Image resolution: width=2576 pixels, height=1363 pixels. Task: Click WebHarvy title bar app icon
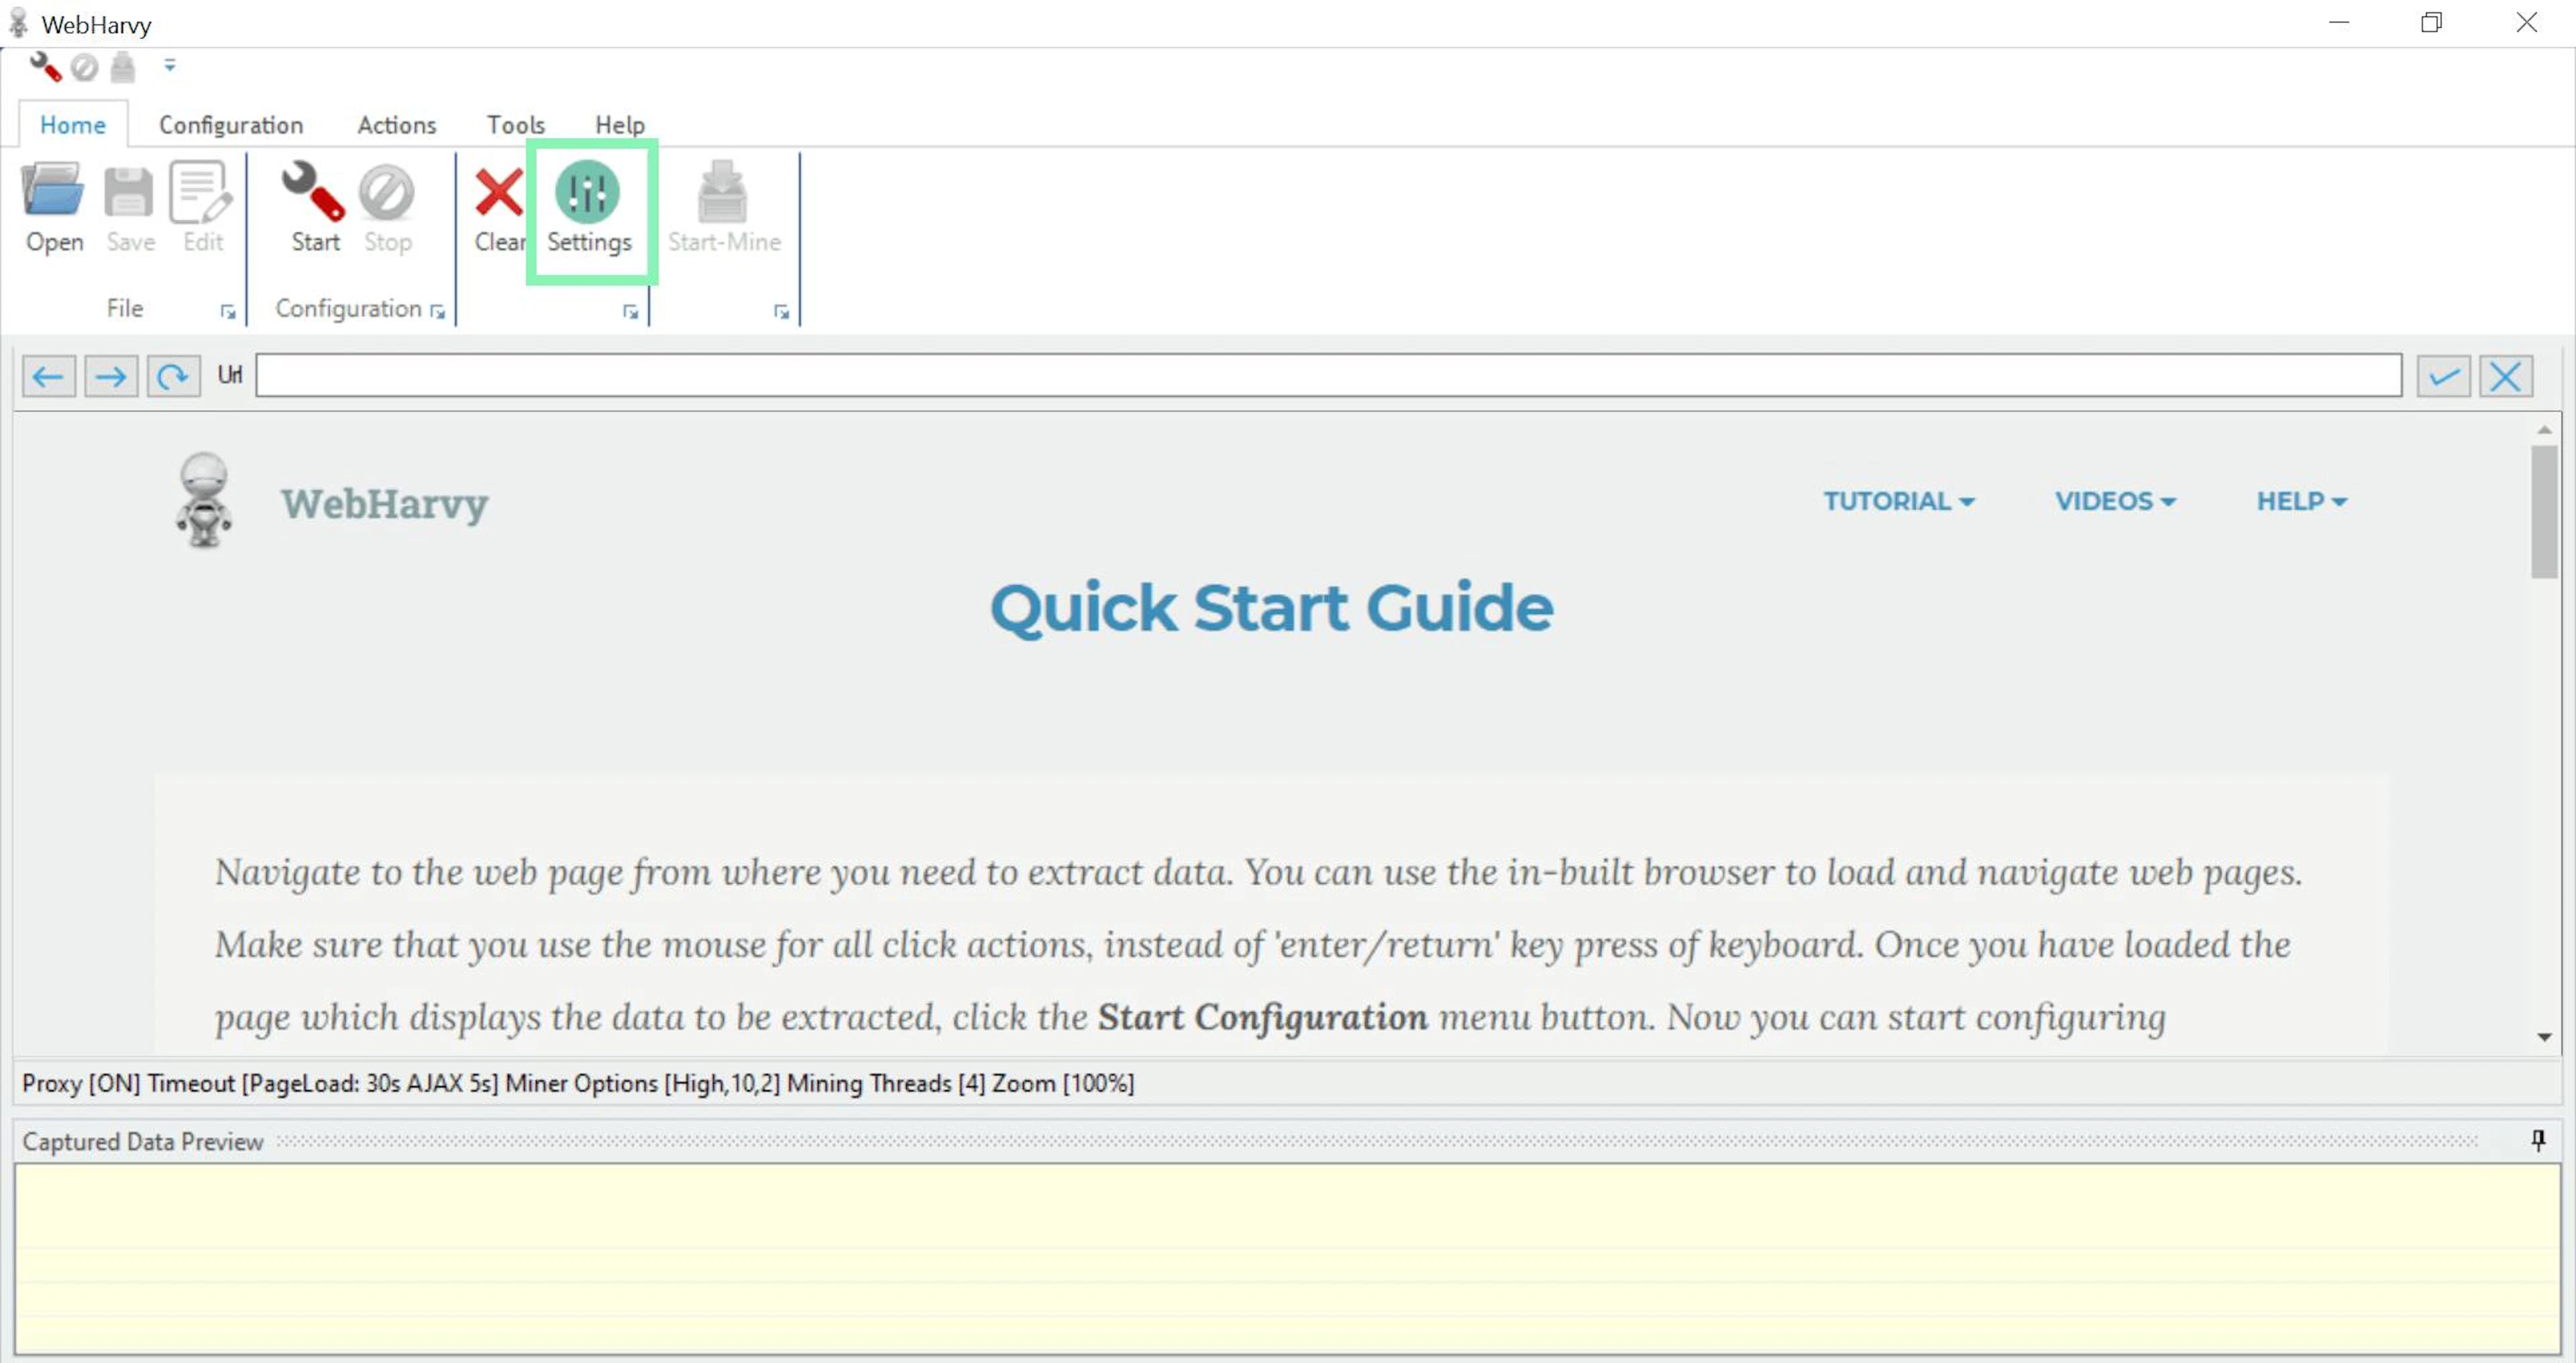point(18,23)
